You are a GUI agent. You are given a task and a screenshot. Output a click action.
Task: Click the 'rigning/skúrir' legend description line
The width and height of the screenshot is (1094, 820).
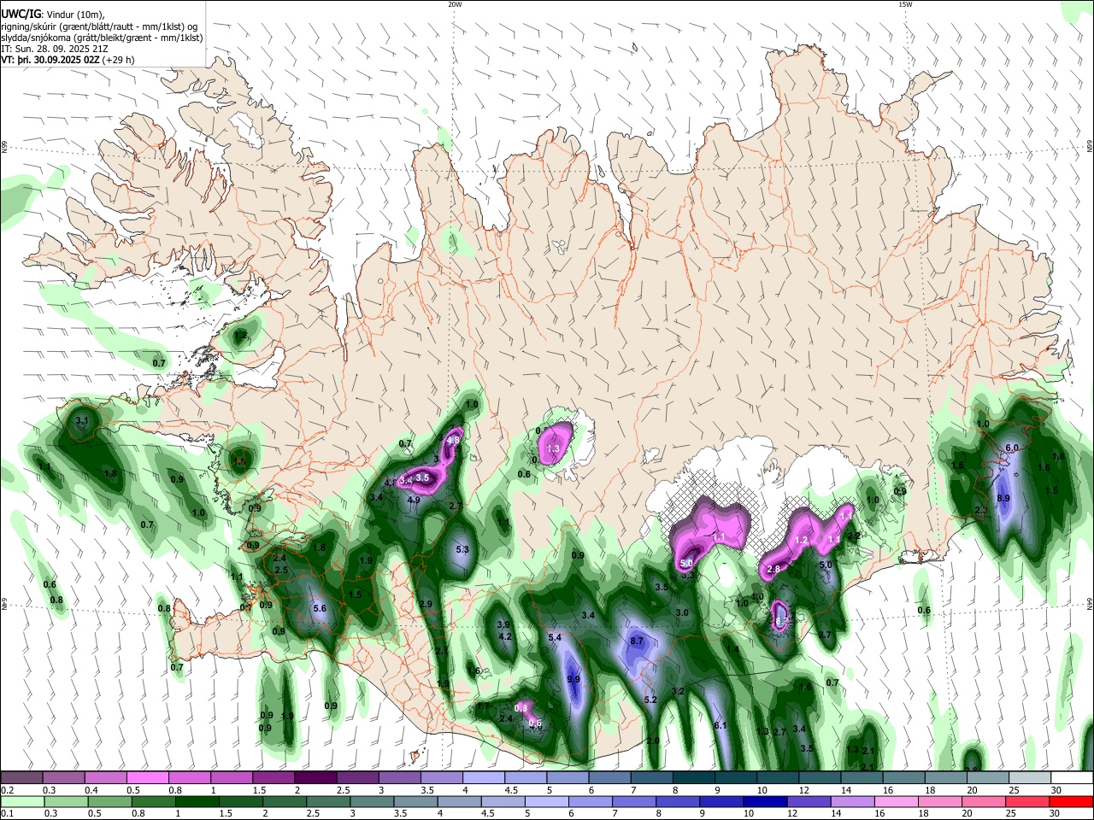[x=99, y=26]
